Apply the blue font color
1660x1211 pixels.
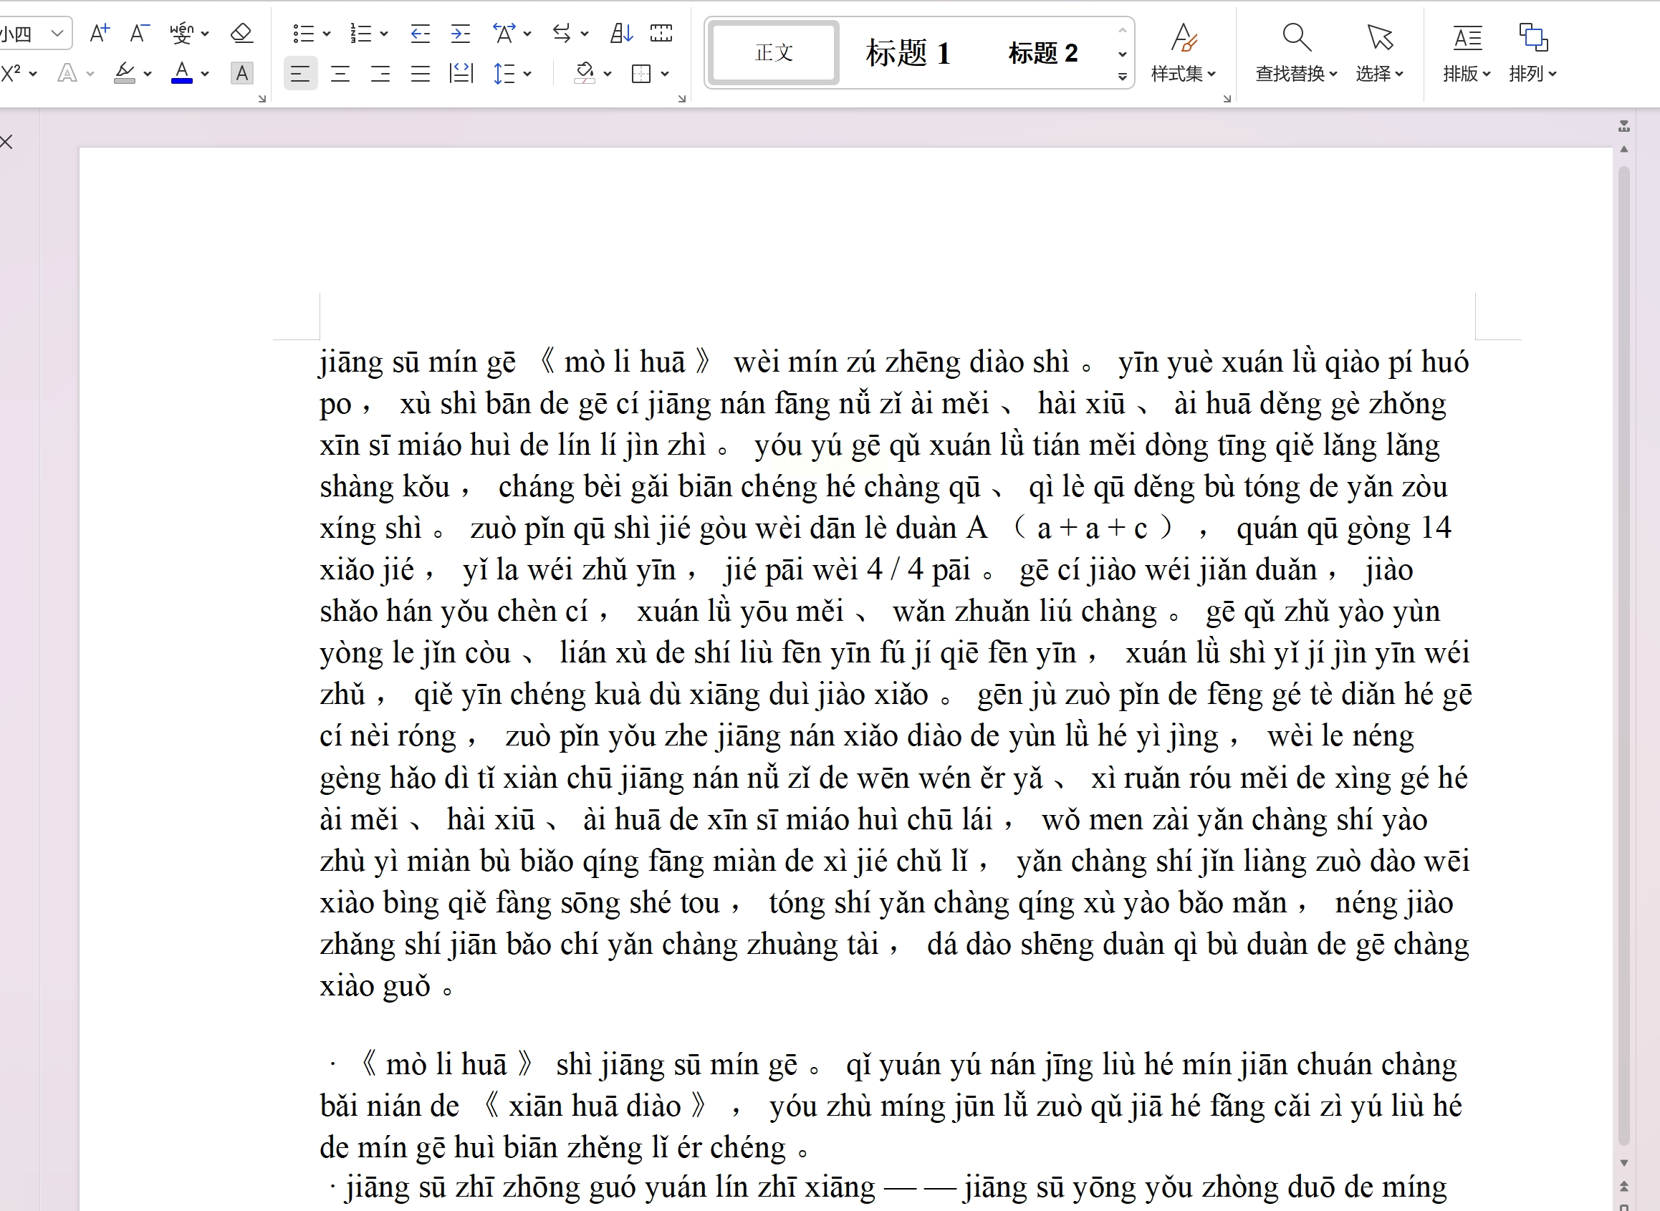pyautogui.click(x=181, y=73)
